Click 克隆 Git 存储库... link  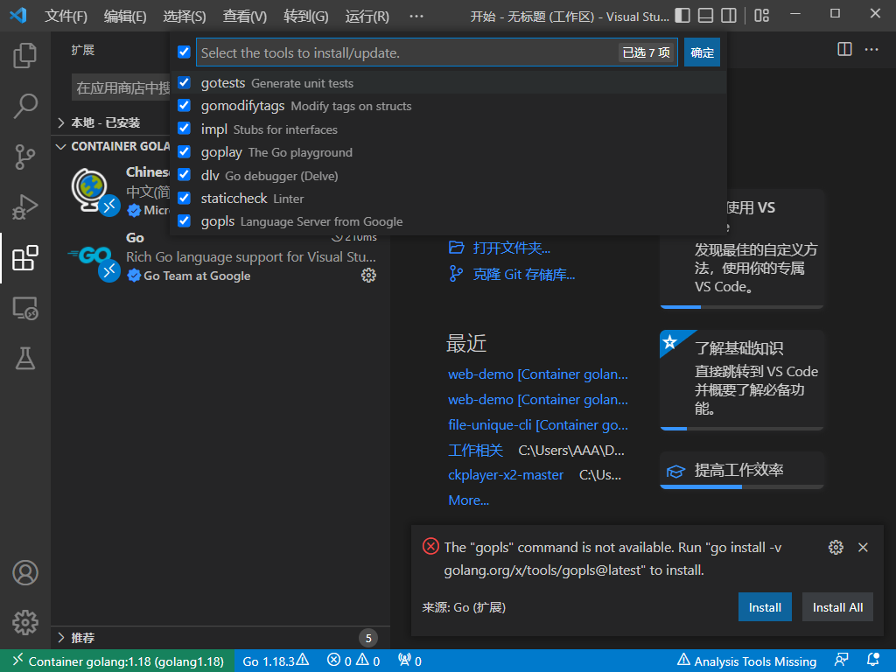(x=524, y=274)
